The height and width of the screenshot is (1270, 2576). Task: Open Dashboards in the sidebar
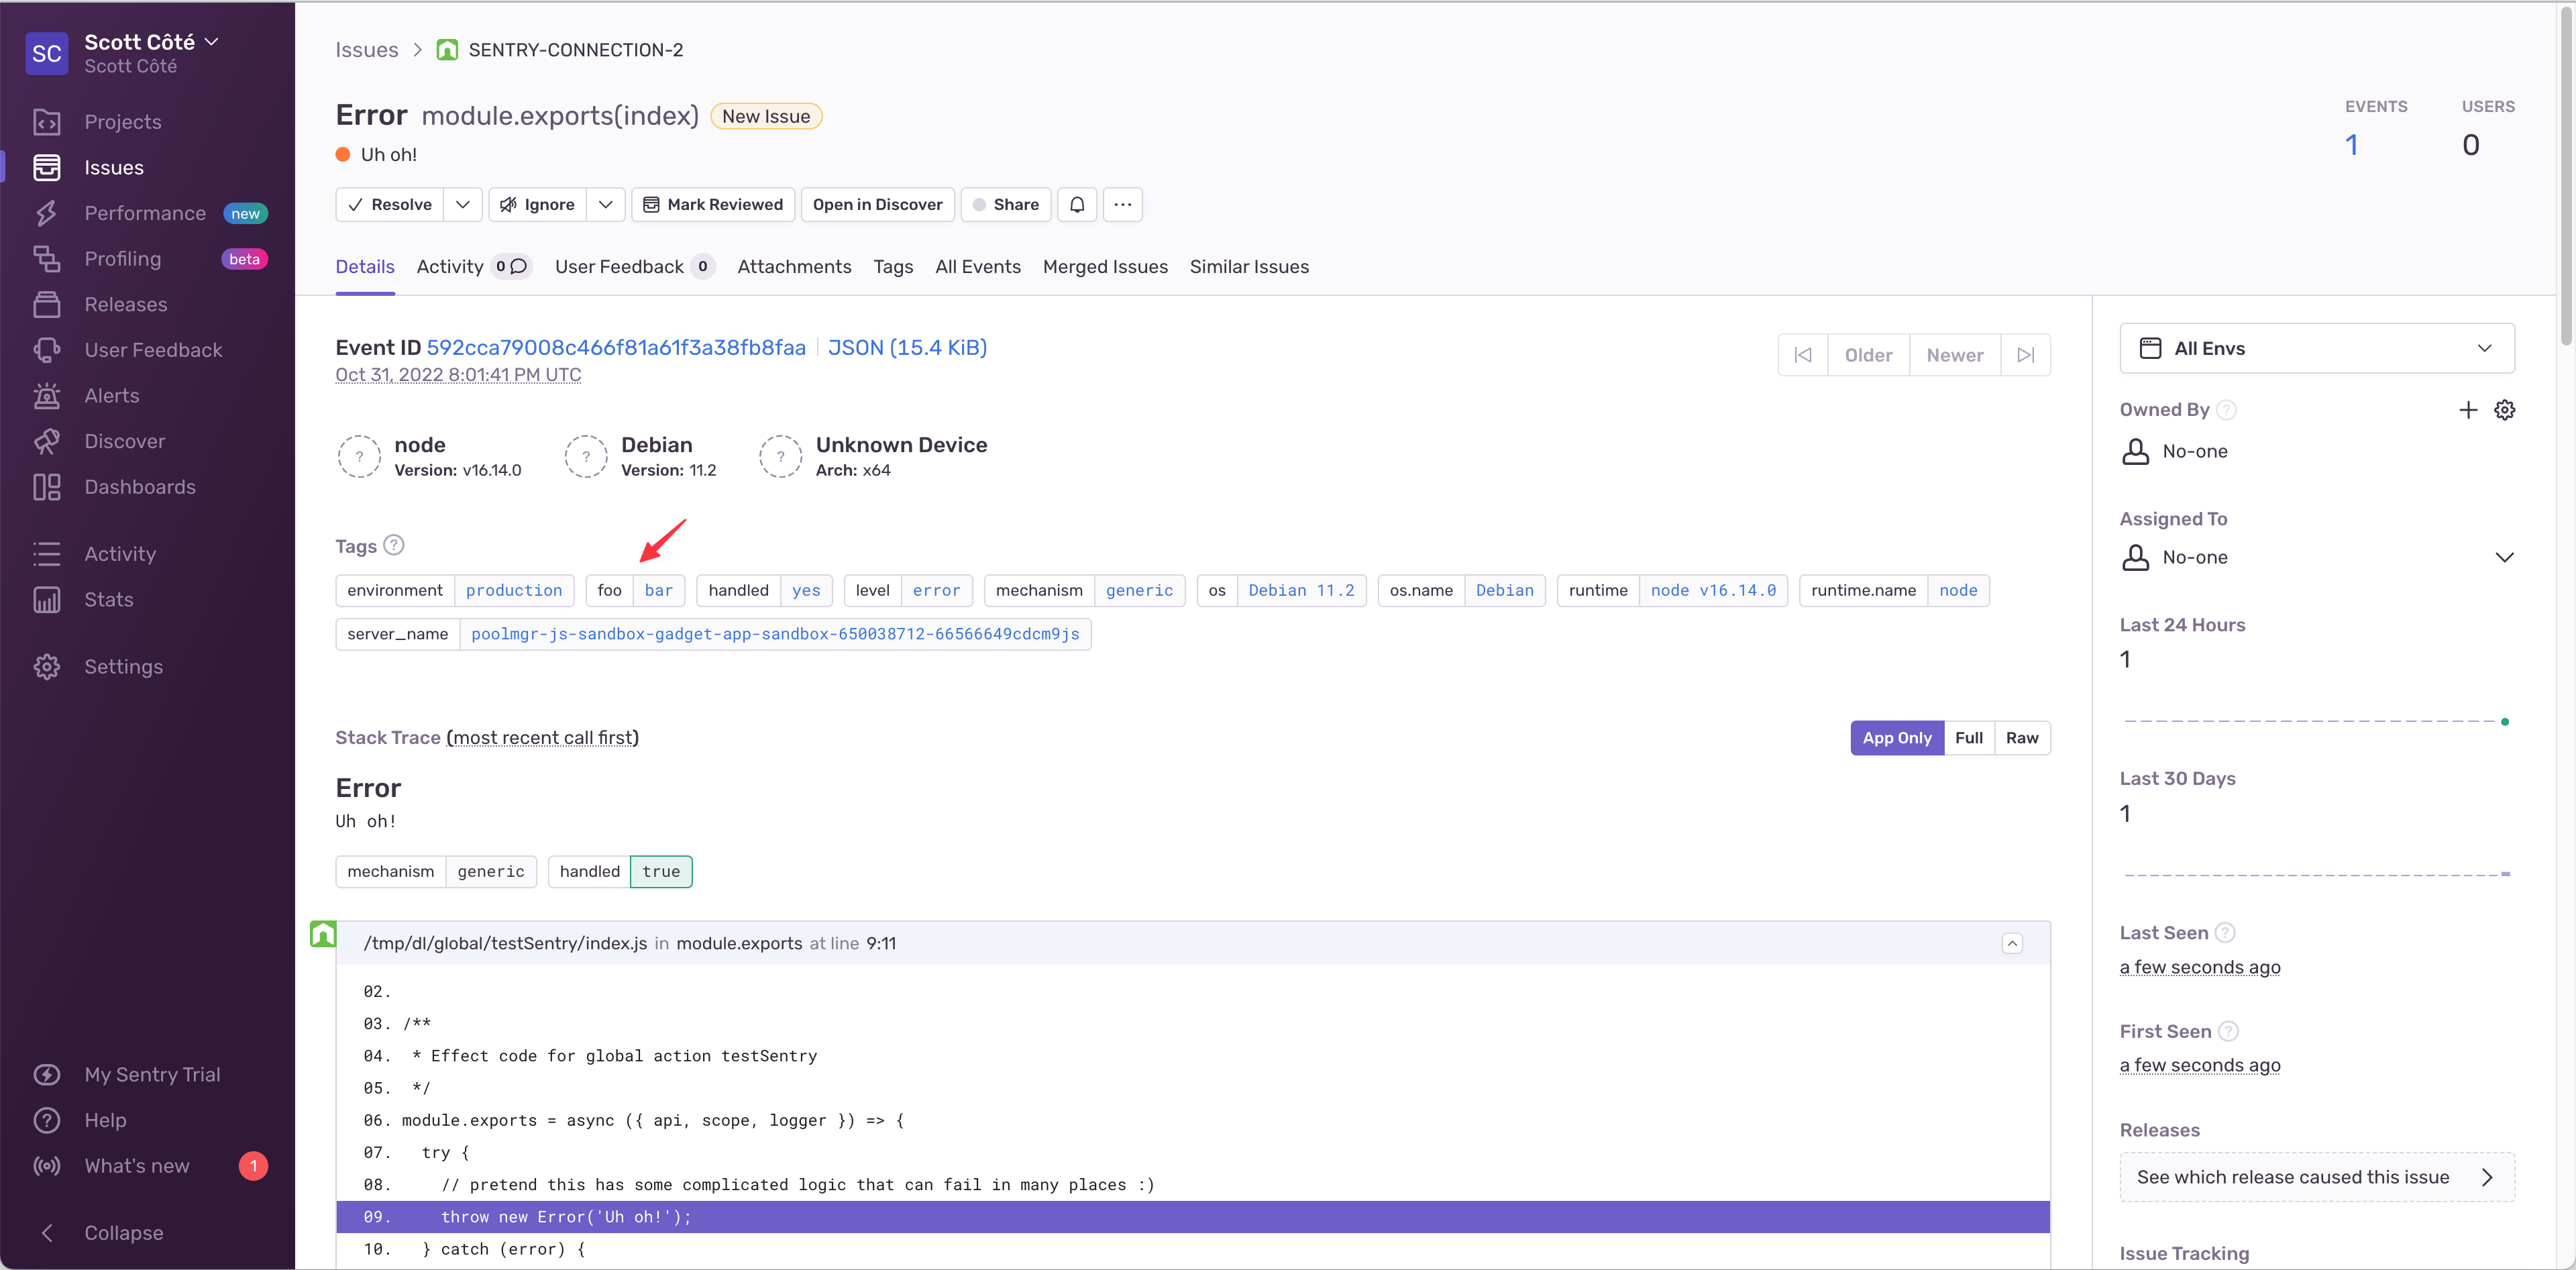click(x=139, y=487)
